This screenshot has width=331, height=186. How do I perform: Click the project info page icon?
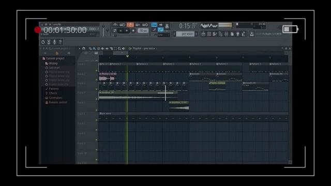232,34
